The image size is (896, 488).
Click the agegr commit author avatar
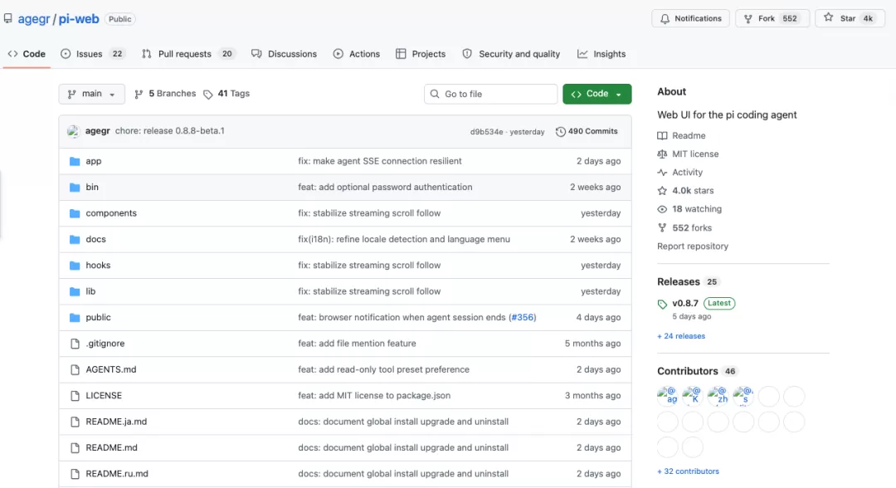[73, 131]
